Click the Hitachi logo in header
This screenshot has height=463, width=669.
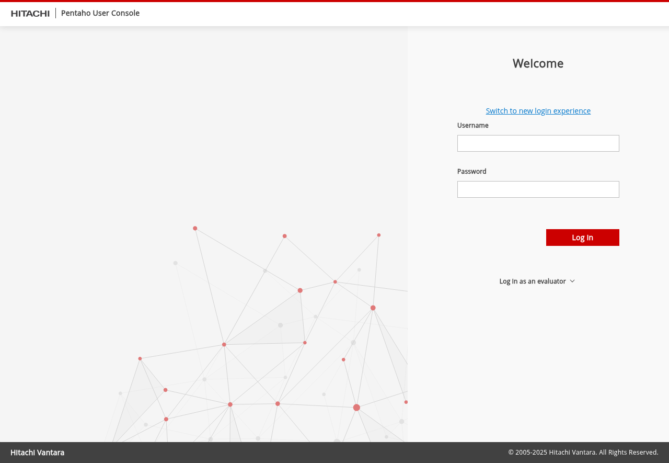30,13
